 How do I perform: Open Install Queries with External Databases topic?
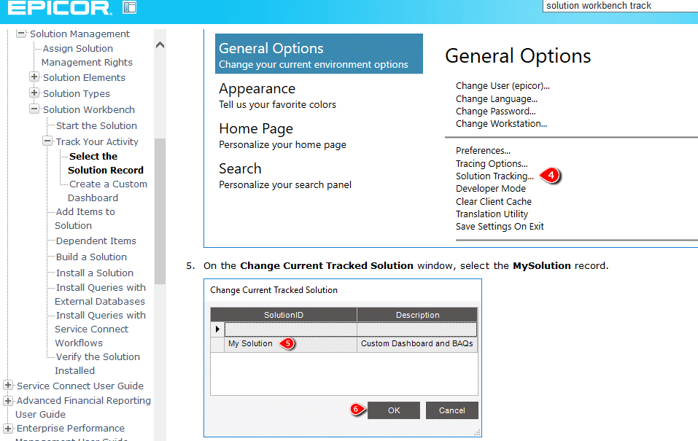[100, 294]
